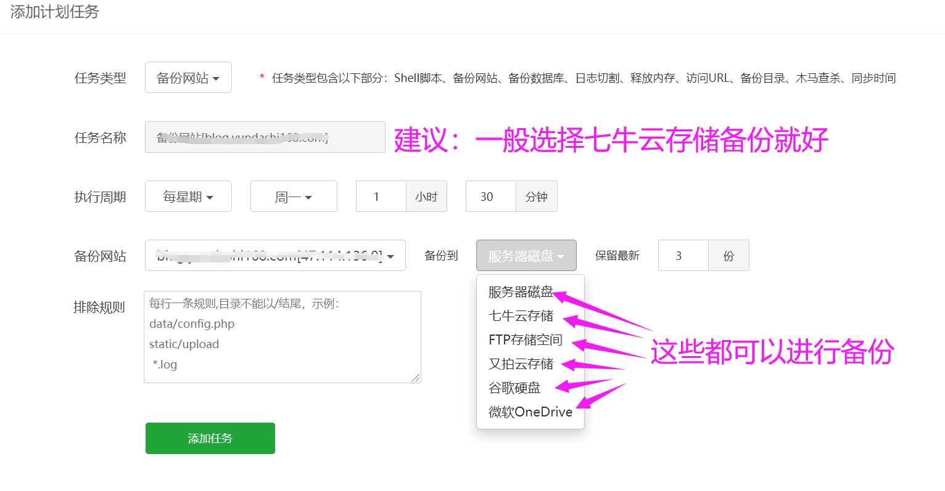Screen dimensions: 945x491
Task: Click the 保留最新 label
Action: tap(617, 256)
